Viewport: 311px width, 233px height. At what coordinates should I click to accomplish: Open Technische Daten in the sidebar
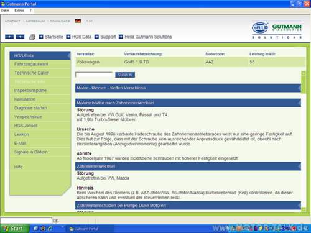(x=40, y=73)
